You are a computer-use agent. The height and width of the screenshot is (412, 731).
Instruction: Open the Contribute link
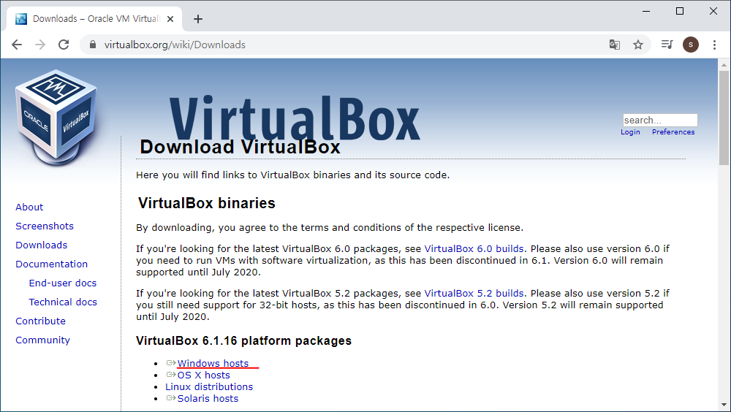(40, 321)
